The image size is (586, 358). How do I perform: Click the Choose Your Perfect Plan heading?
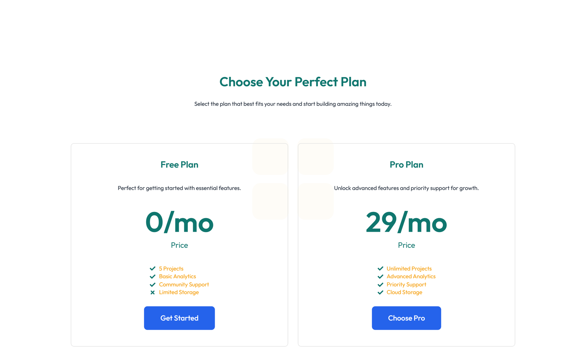click(293, 82)
